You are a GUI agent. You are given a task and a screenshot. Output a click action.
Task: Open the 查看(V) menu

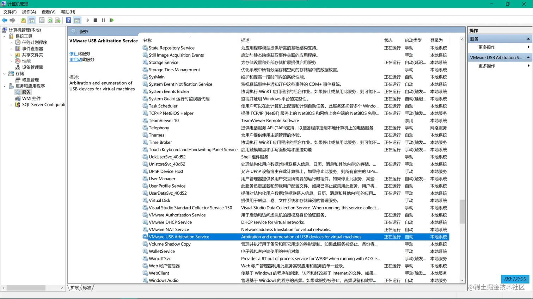point(48,12)
